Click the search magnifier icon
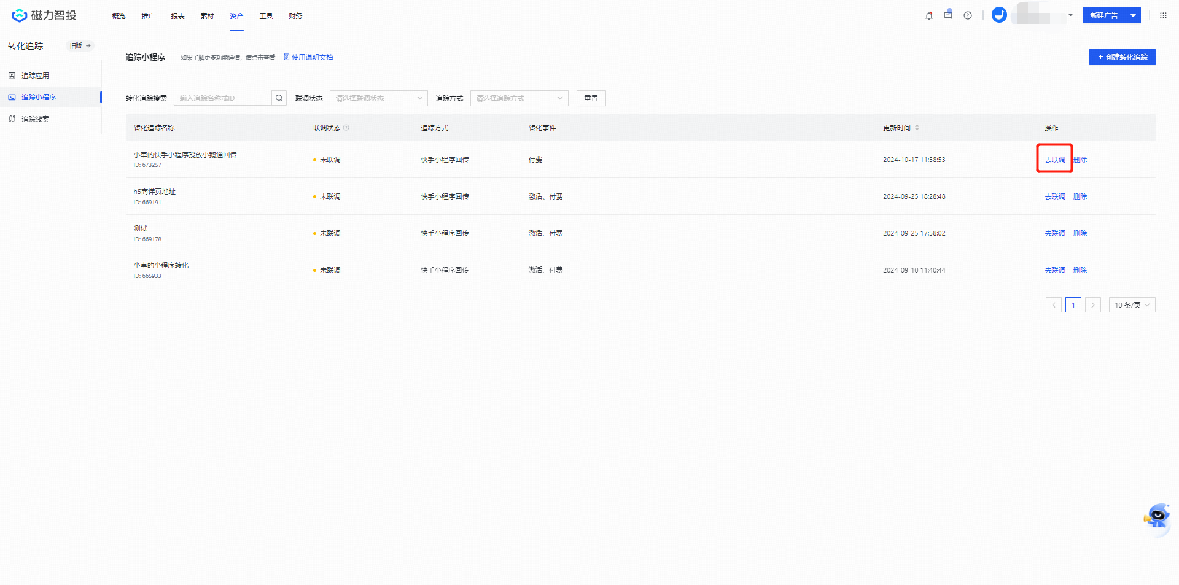Image resolution: width=1179 pixels, height=585 pixels. pos(279,98)
